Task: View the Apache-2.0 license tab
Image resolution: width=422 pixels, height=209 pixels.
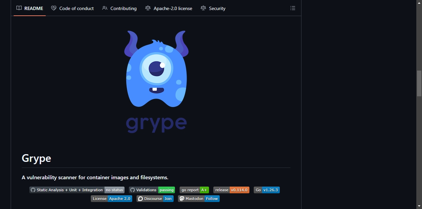Action: click(x=169, y=8)
